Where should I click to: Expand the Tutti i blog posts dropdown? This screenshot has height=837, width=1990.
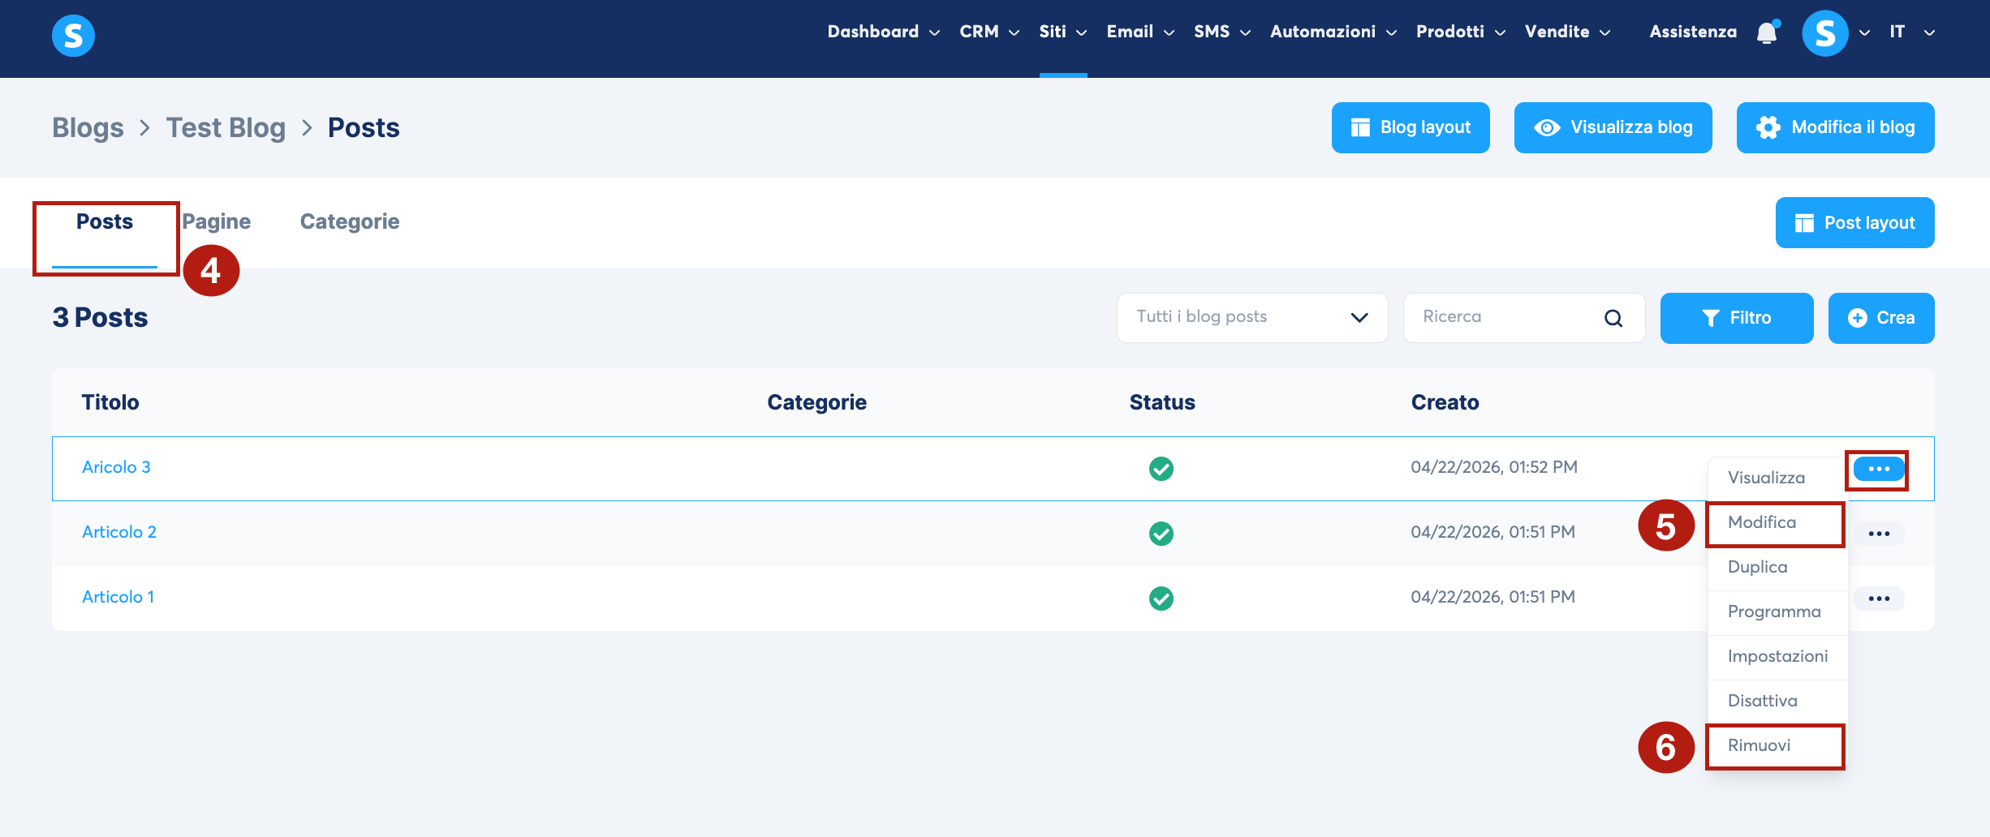pyautogui.click(x=1252, y=317)
